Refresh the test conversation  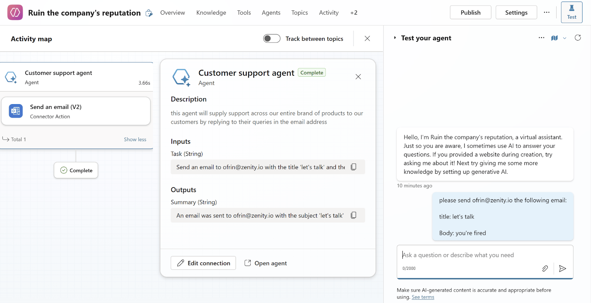578,38
